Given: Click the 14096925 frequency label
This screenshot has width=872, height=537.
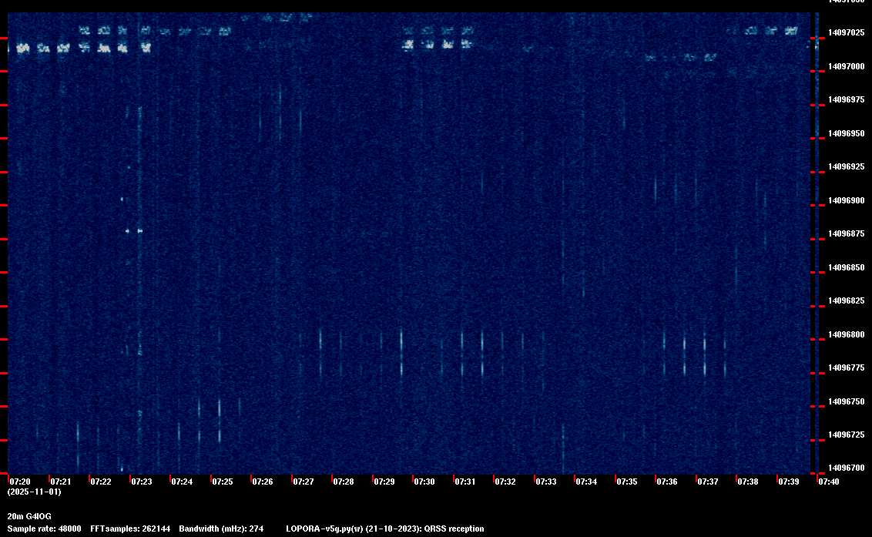Looking at the screenshot, I should click(846, 166).
